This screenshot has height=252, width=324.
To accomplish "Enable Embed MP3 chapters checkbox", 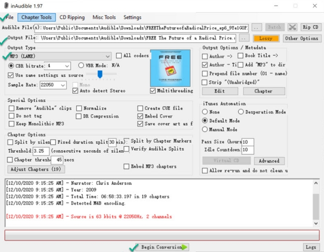I will pos(126,166).
